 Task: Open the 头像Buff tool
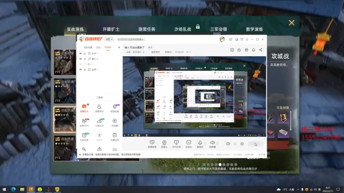pyautogui.click(x=99, y=123)
